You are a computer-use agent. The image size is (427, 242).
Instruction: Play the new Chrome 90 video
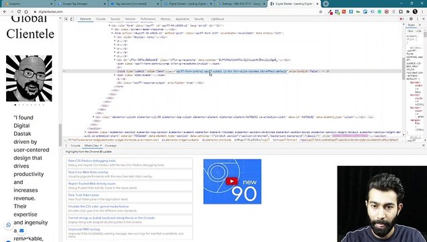(232, 181)
